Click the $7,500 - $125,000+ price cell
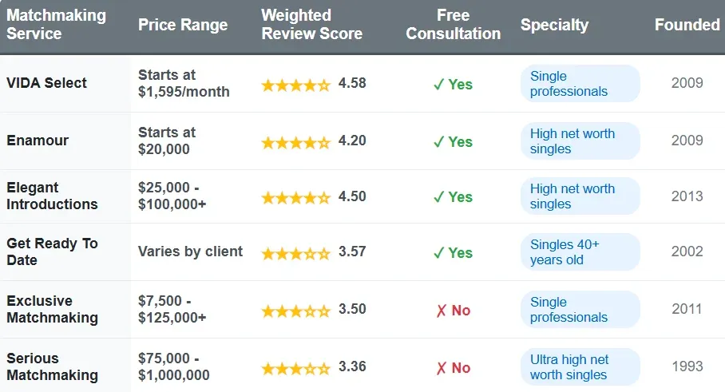The height and width of the screenshot is (392, 725). pos(172,310)
